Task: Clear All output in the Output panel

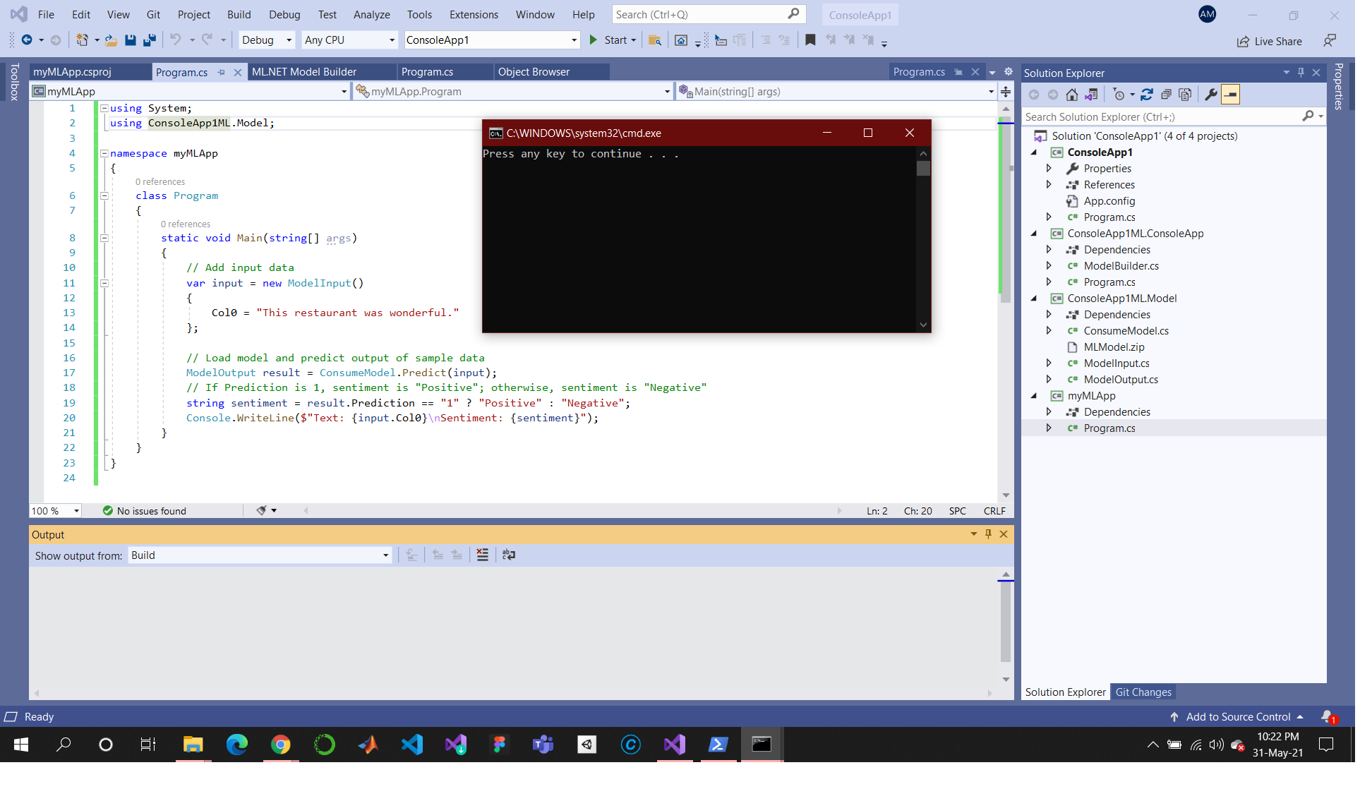Action: [482, 555]
